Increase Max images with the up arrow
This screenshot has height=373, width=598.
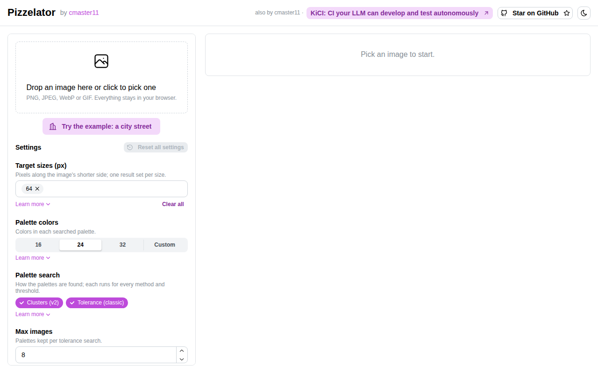coord(182,351)
